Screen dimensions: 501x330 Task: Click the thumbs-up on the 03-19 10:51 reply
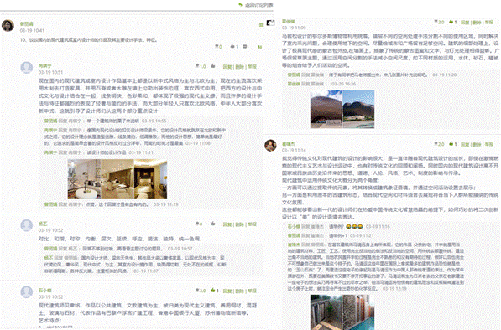click(x=213, y=66)
